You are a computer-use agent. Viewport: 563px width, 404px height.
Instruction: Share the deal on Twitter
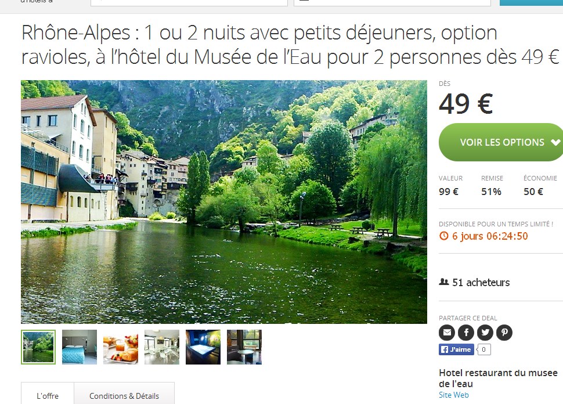(485, 333)
